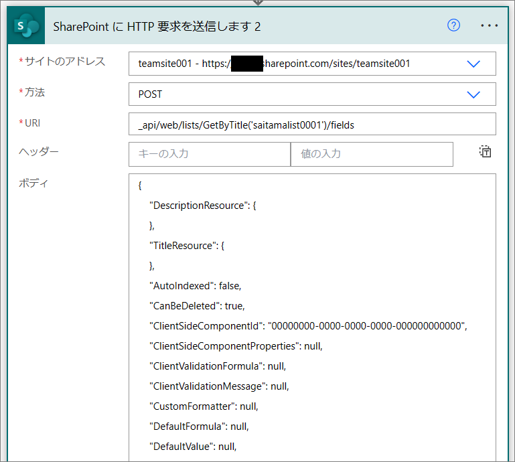Screen dimensions: 515x462
Task: Click the "AutoIndexed": false line
Action: pos(196,286)
